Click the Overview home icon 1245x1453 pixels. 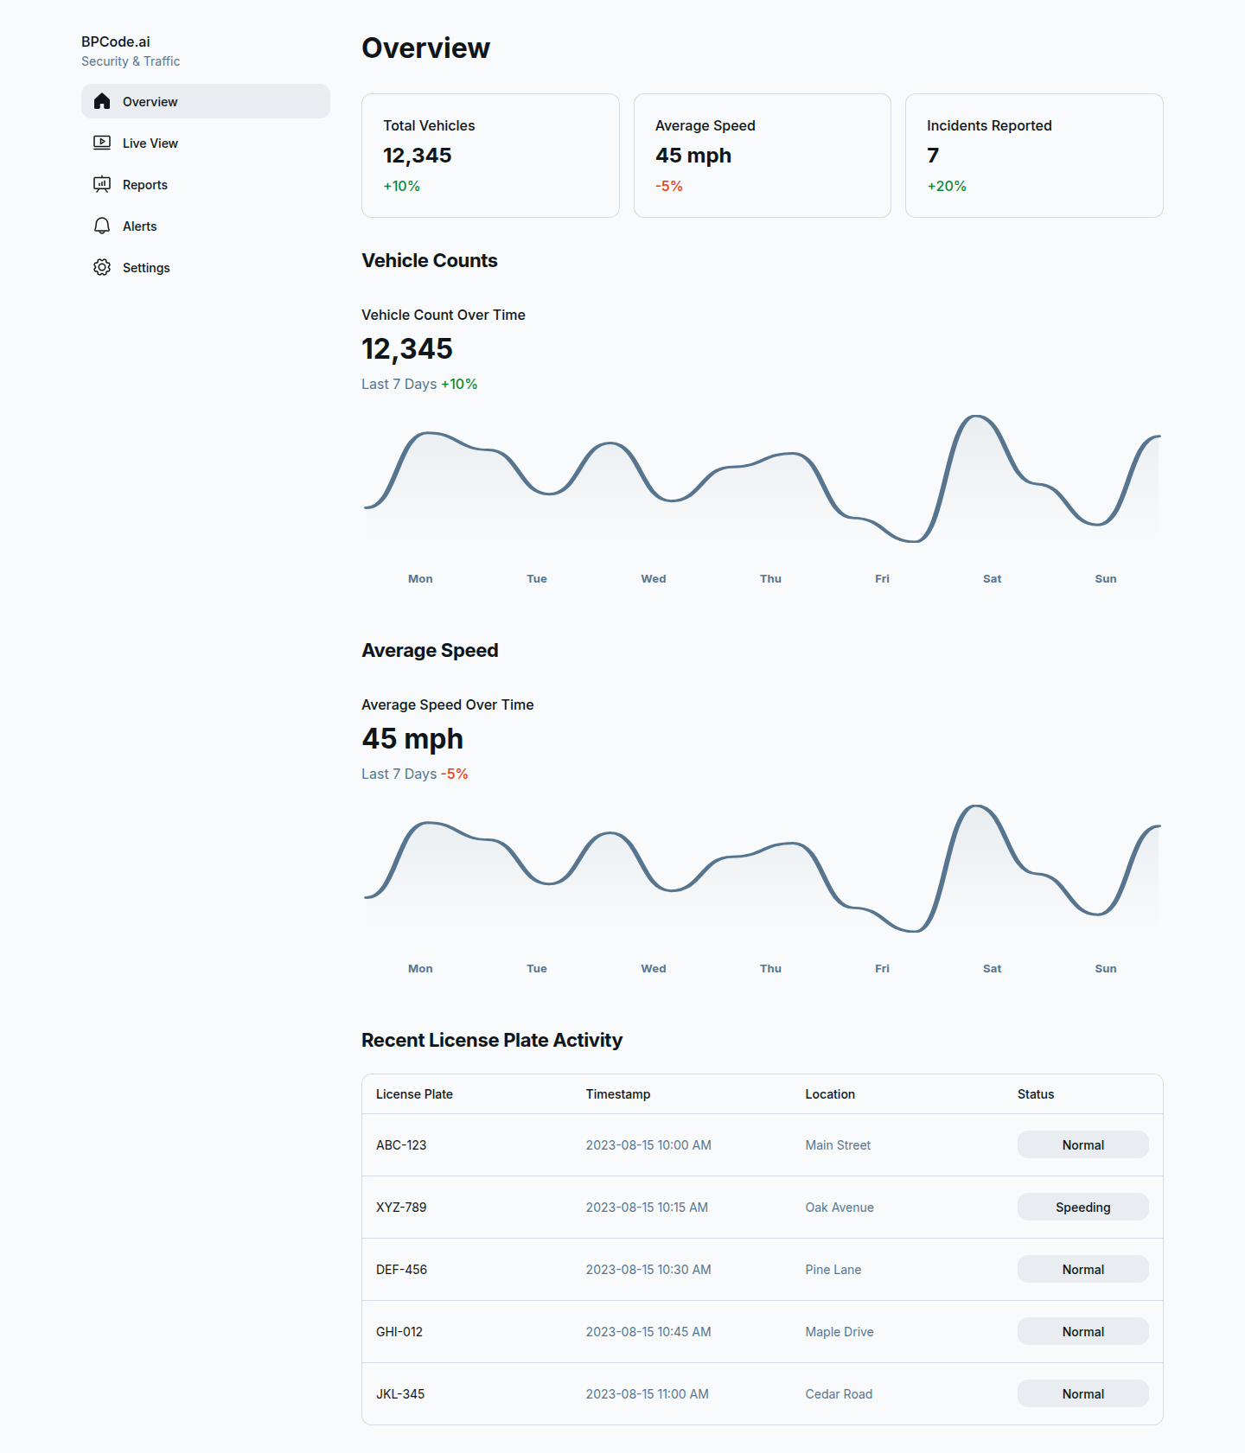pyautogui.click(x=102, y=101)
